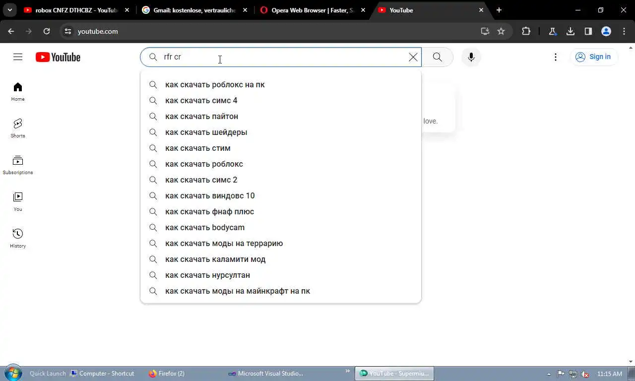Open Subscriptions in the sidebar

(x=18, y=165)
